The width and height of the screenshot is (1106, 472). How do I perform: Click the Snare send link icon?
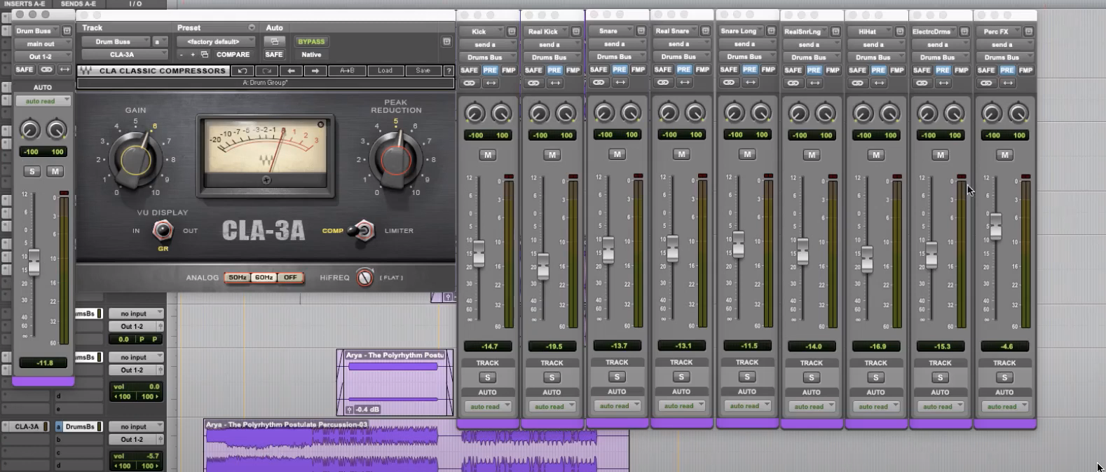pyautogui.click(x=599, y=82)
